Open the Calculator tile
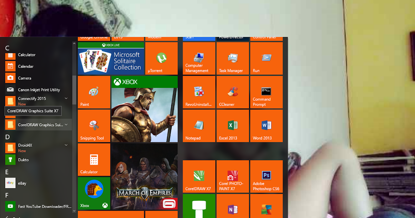The image size is (415, 218). 94,160
